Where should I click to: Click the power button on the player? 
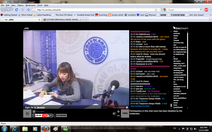click(27, 114)
